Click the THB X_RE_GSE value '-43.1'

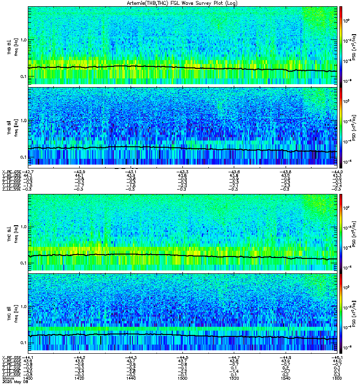pos(131,172)
